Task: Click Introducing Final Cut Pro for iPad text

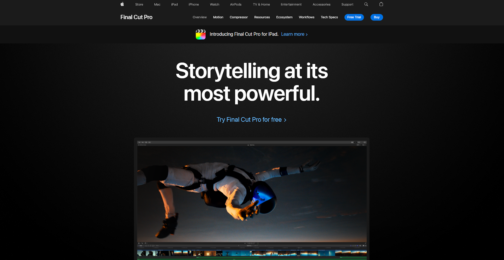Action: (244, 34)
